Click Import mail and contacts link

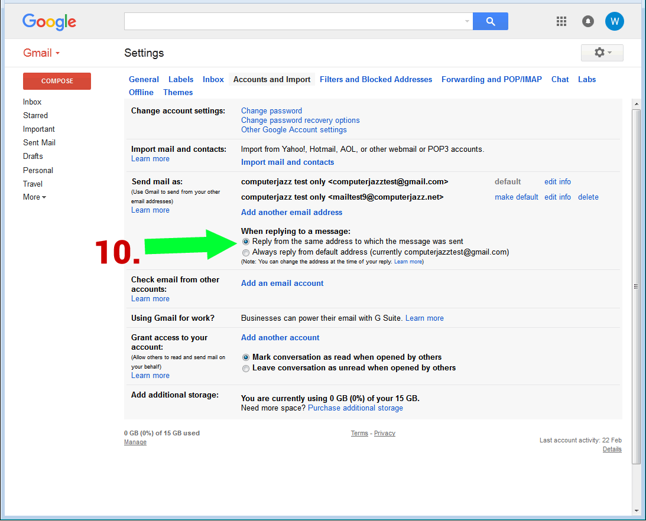[x=288, y=162]
